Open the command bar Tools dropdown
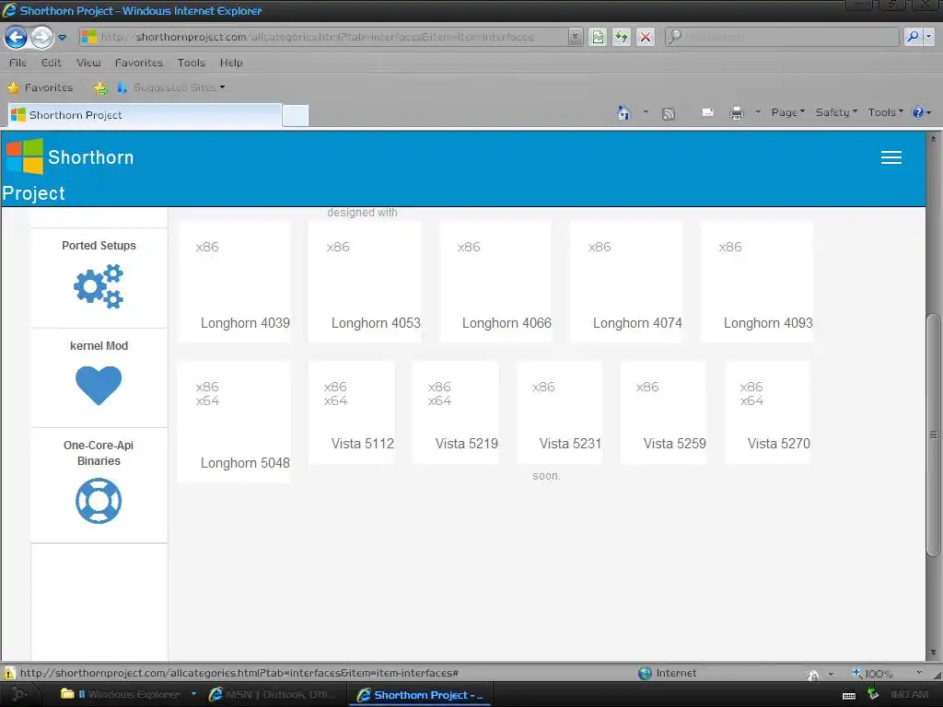Image resolution: width=943 pixels, height=707 pixels. [885, 112]
